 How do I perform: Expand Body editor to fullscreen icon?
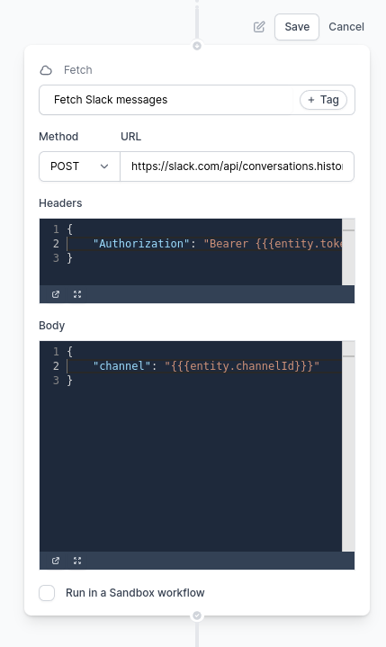click(77, 561)
